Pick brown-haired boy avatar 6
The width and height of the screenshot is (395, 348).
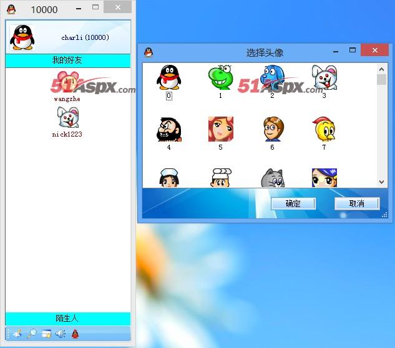pos(273,129)
